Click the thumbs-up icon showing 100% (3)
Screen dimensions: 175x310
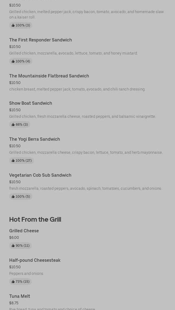[13, 25]
